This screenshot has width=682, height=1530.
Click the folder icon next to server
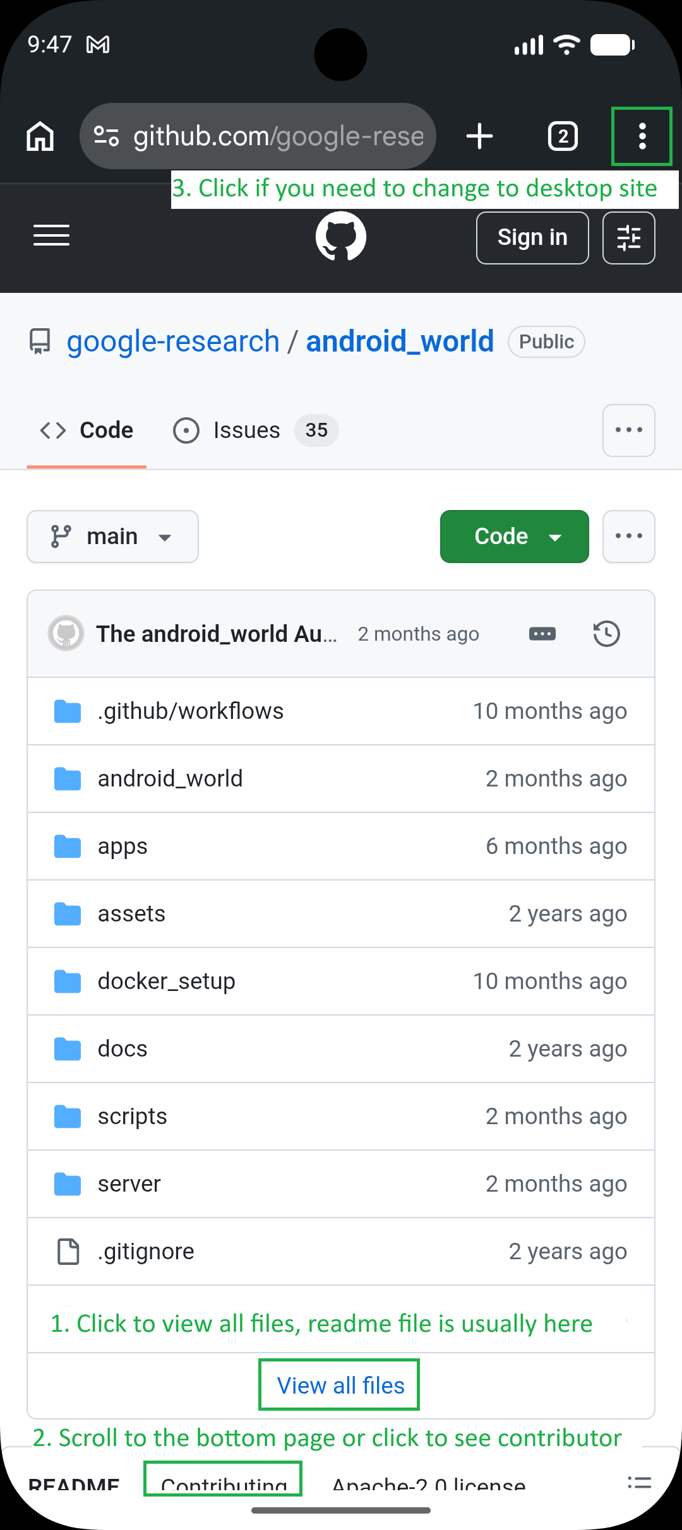click(68, 1184)
